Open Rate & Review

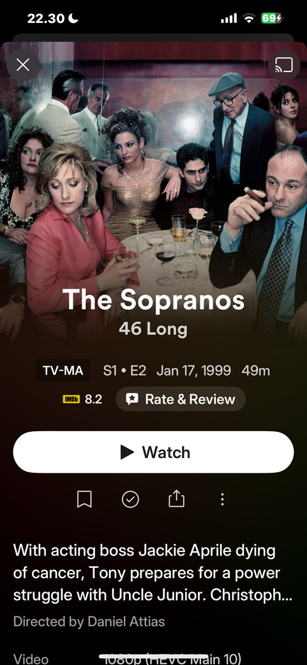181,399
